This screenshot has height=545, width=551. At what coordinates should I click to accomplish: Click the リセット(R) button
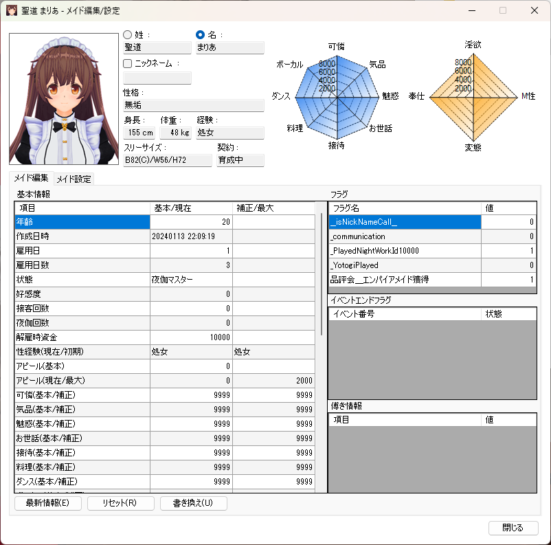coord(121,503)
